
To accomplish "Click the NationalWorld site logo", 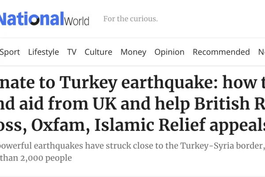I will pos(44,19).
